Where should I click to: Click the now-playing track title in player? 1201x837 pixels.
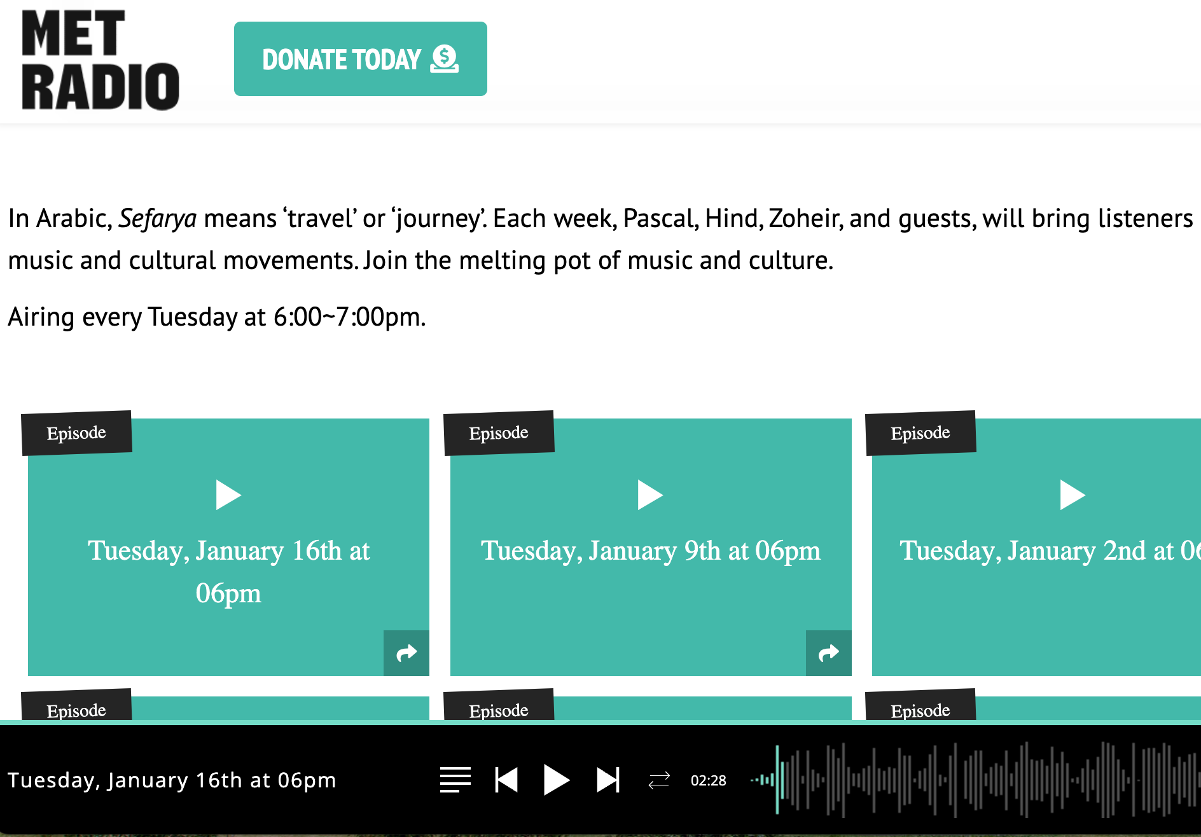click(x=172, y=780)
